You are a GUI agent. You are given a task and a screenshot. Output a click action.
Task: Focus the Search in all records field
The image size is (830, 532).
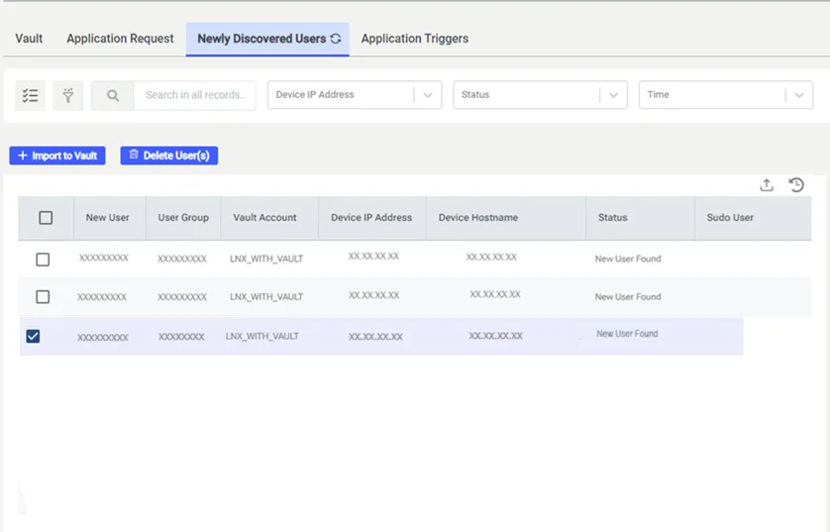[x=195, y=95]
